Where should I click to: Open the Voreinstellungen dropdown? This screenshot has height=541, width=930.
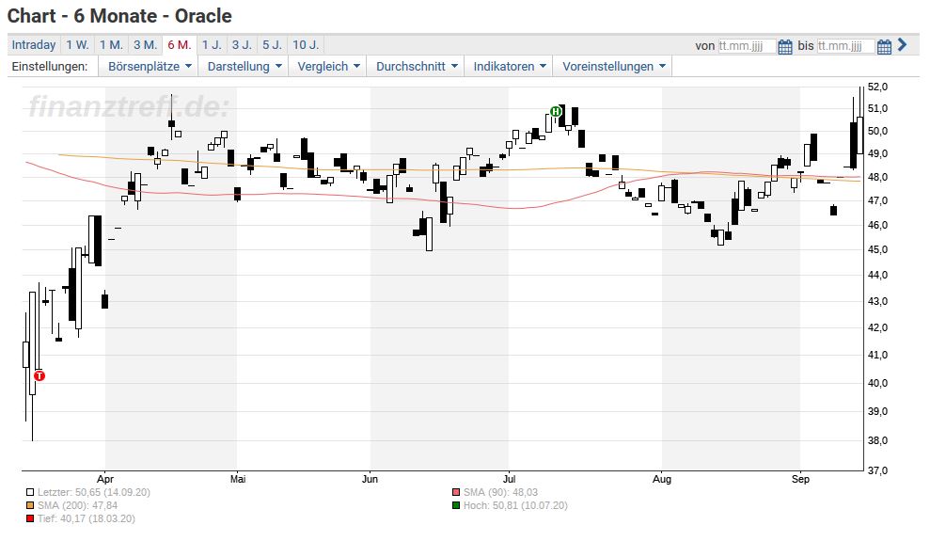613,67
